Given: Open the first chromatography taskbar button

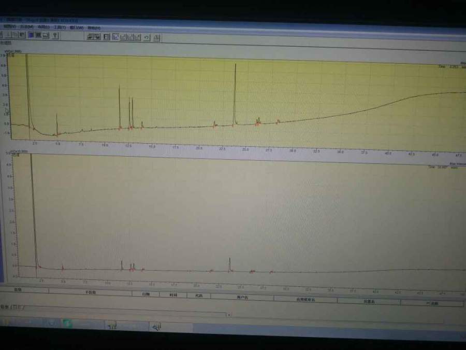Looking at the screenshot, I should click(127, 326).
